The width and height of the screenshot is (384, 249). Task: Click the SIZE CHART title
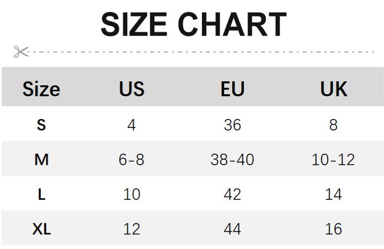pyautogui.click(x=193, y=24)
